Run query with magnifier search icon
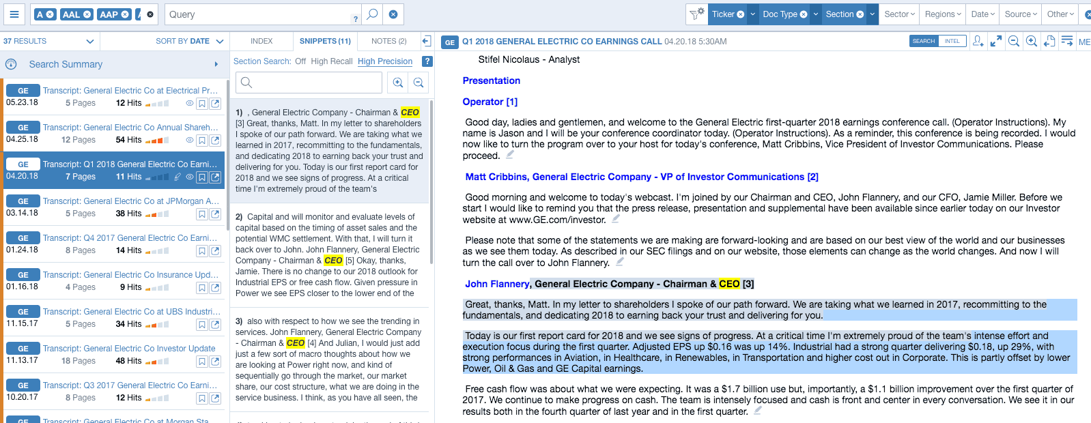The height and width of the screenshot is (423, 1091). (x=371, y=14)
